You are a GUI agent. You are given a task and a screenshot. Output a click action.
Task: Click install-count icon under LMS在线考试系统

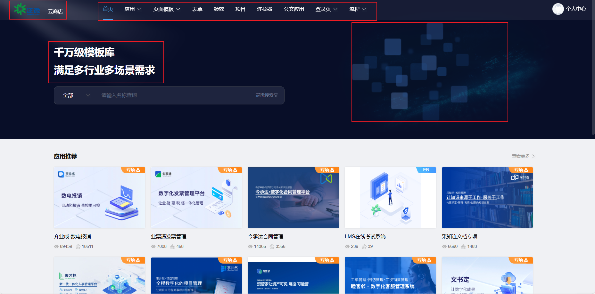pyautogui.click(x=364, y=247)
